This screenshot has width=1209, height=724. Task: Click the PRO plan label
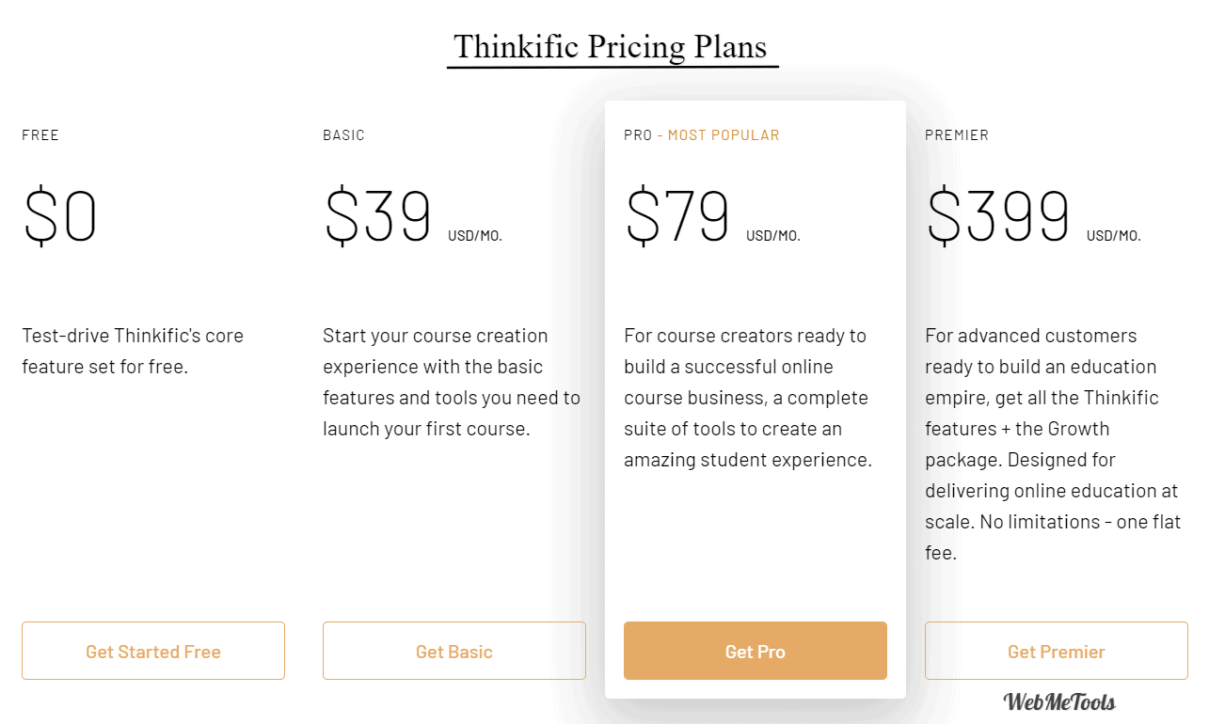coord(638,135)
